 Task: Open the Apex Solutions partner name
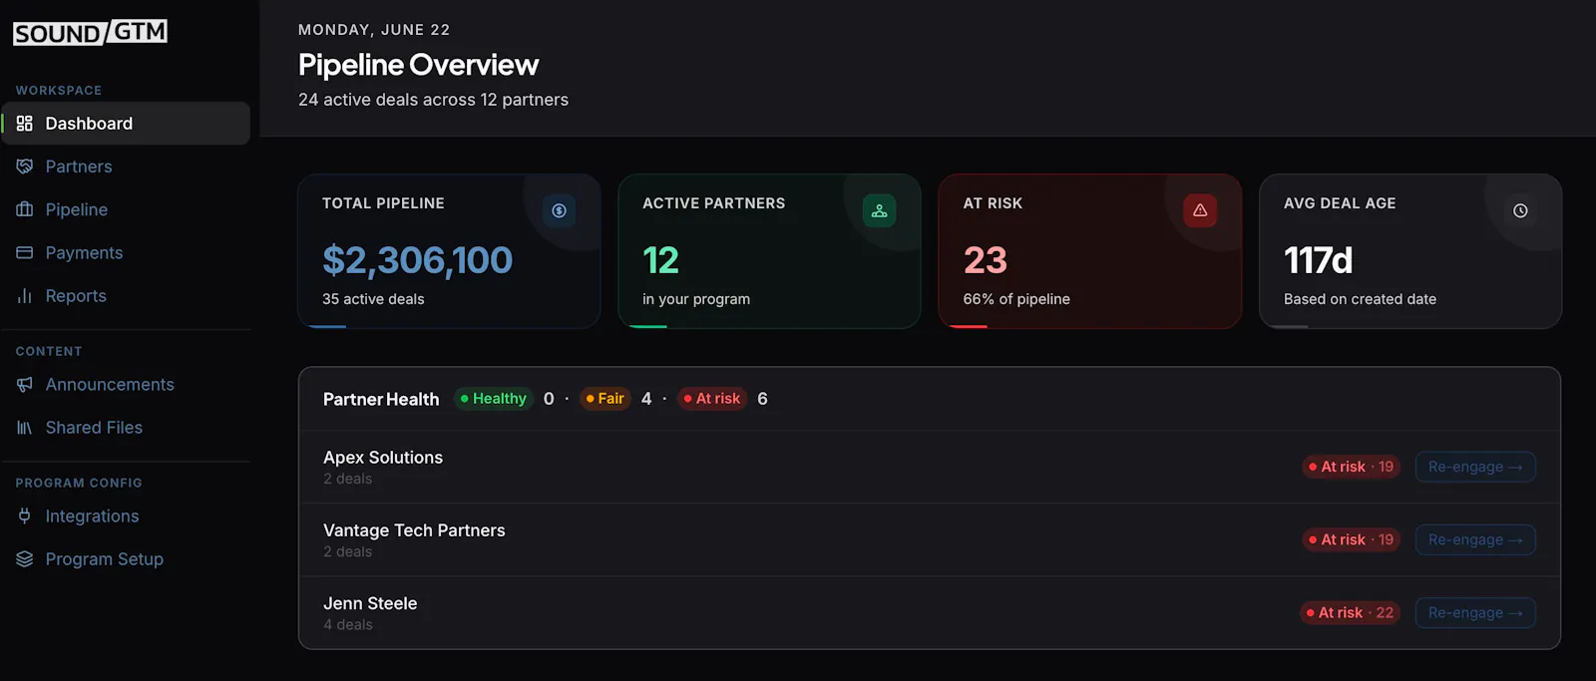click(x=383, y=458)
